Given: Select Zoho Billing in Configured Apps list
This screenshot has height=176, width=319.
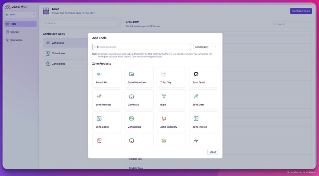Looking at the screenshot, I should (65, 64).
